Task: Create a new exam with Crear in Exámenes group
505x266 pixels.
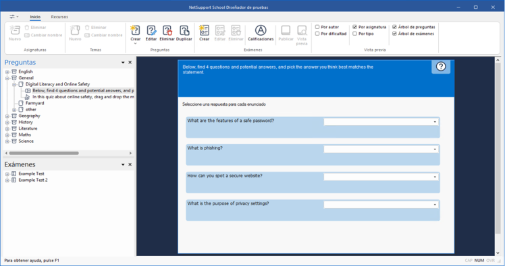Action: (204, 33)
